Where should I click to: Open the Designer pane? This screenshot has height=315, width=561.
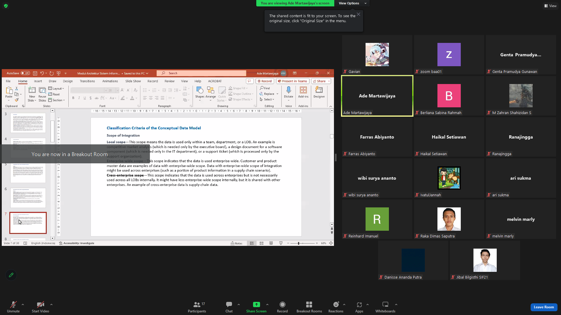(x=319, y=92)
